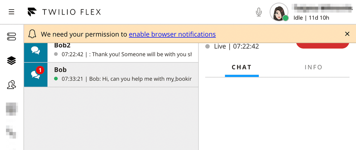This screenshot has height=150, width=356.
Task: Click the notification bell icon
Action: point(32,34)
